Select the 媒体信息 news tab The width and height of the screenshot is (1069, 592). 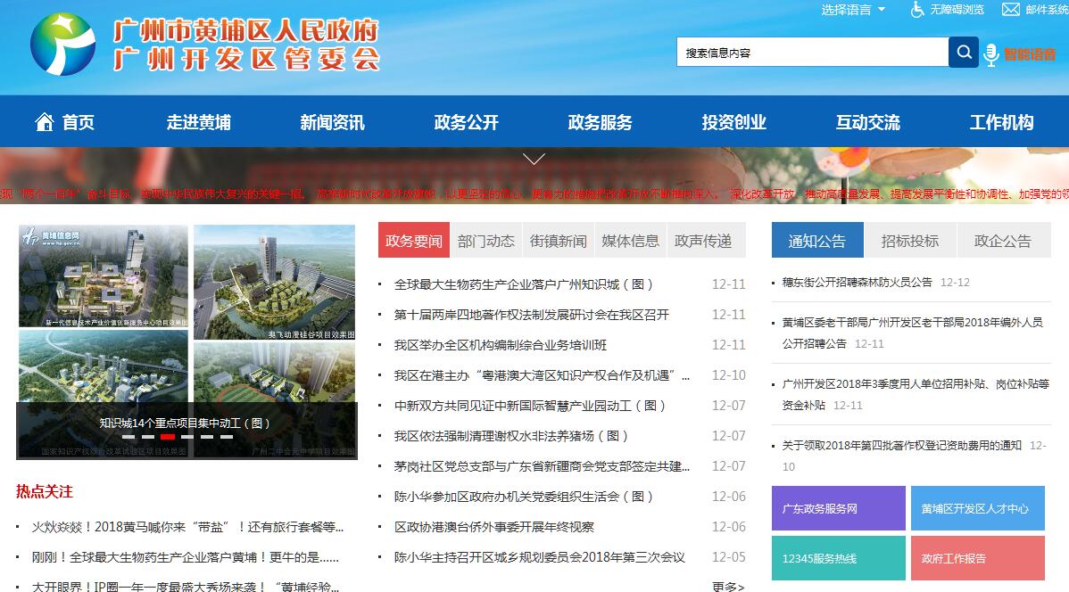click(x=630, y=241)
